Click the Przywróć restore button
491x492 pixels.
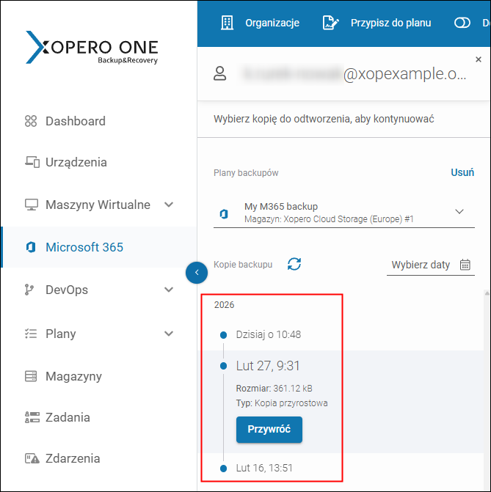tap(269, 430)
